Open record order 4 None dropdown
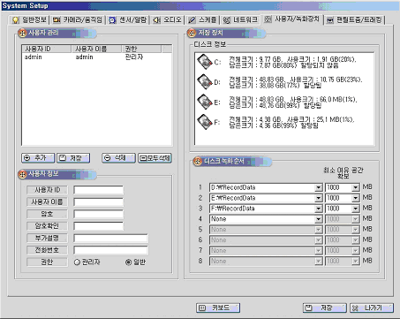Viewport: 400px width, 319px height. [x=318, y=219]
